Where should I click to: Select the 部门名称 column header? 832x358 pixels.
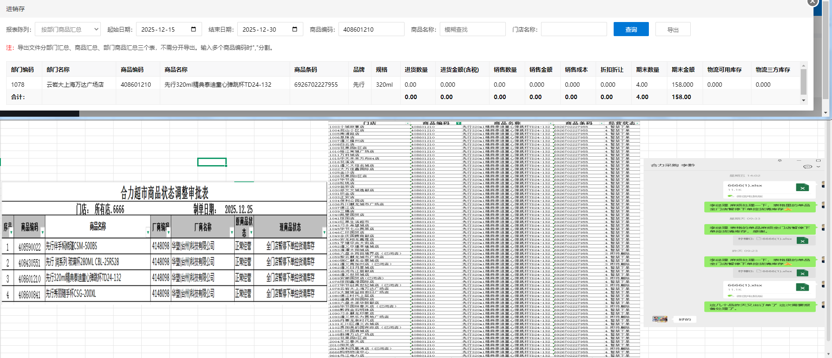coord(58,70)
